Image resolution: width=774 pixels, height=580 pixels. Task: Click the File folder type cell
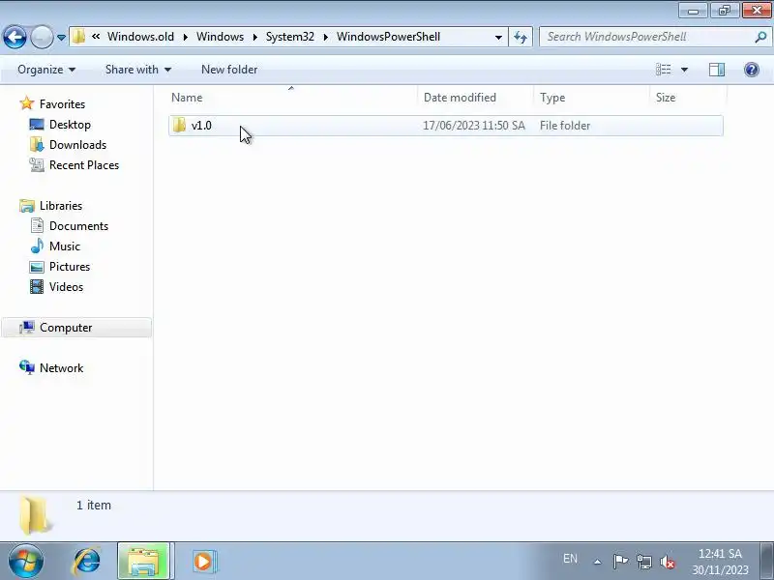[565, 126]
